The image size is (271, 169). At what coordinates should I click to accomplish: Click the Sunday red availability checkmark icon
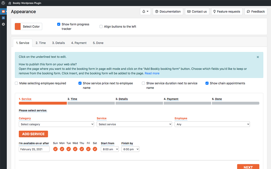pyautogui.click(x=55, y=149)
